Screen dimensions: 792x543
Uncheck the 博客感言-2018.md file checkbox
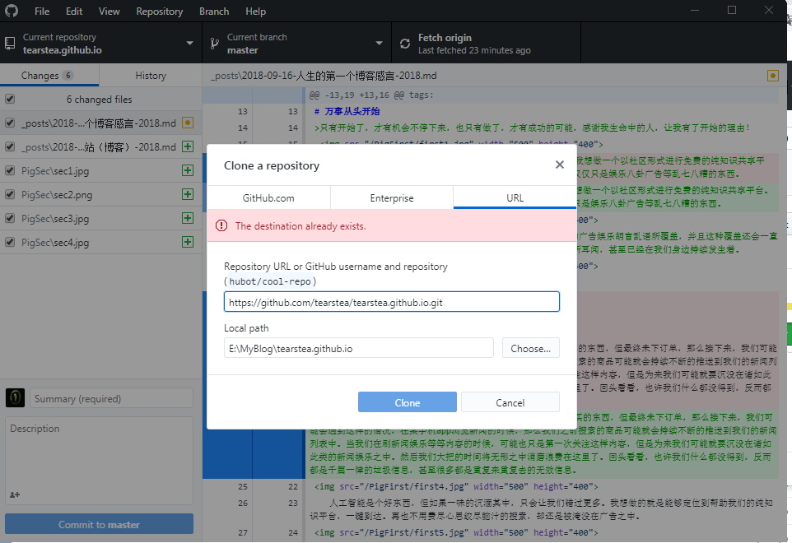10,123
